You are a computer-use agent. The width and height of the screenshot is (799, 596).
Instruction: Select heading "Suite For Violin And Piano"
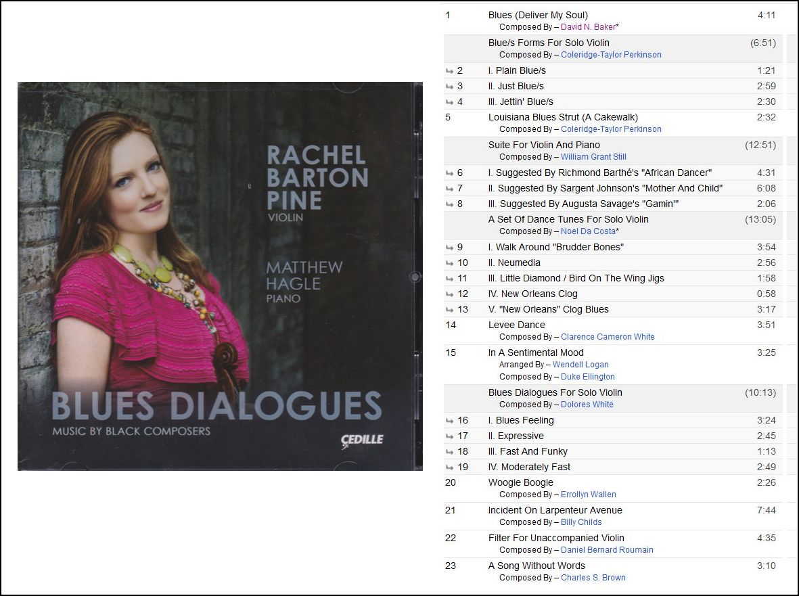[x=544, y=145]
